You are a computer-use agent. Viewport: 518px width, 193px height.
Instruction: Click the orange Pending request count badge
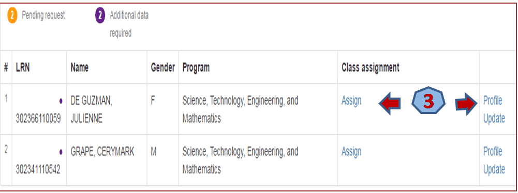point(12,17)
